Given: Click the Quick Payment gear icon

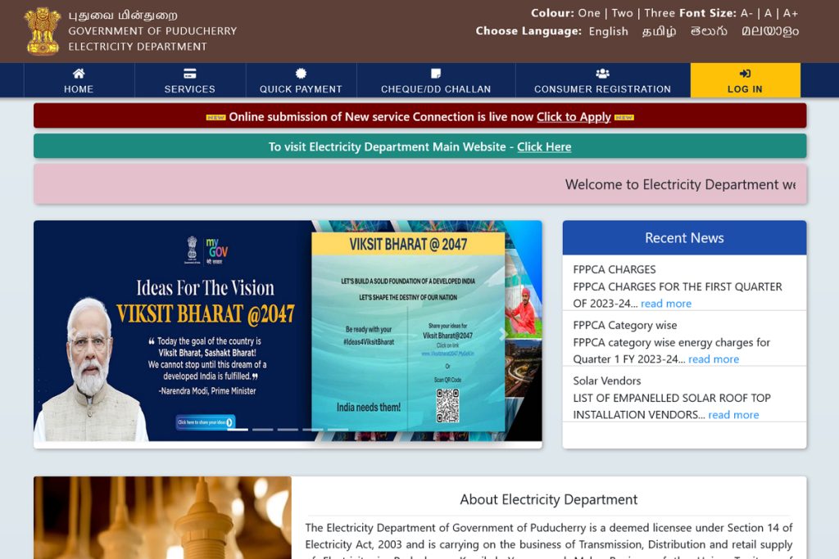Looking at the screenshot, I should click(x=301, y=74).
